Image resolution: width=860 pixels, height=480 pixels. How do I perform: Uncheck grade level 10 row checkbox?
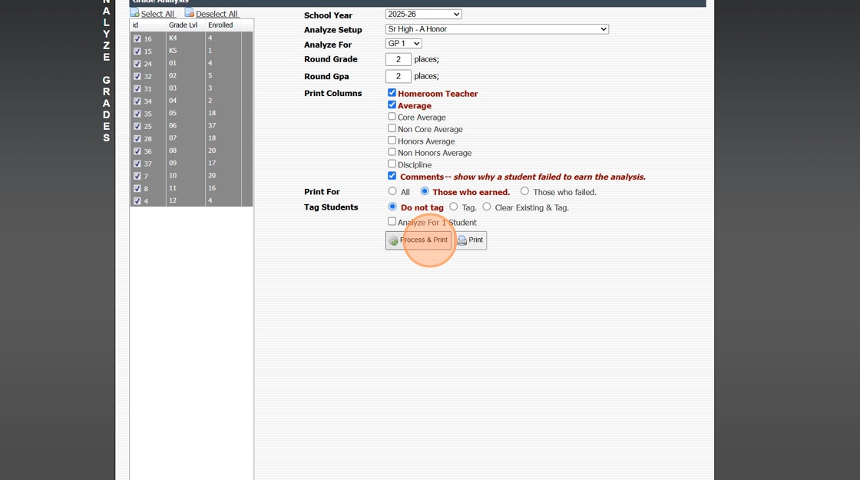(137, 176)
